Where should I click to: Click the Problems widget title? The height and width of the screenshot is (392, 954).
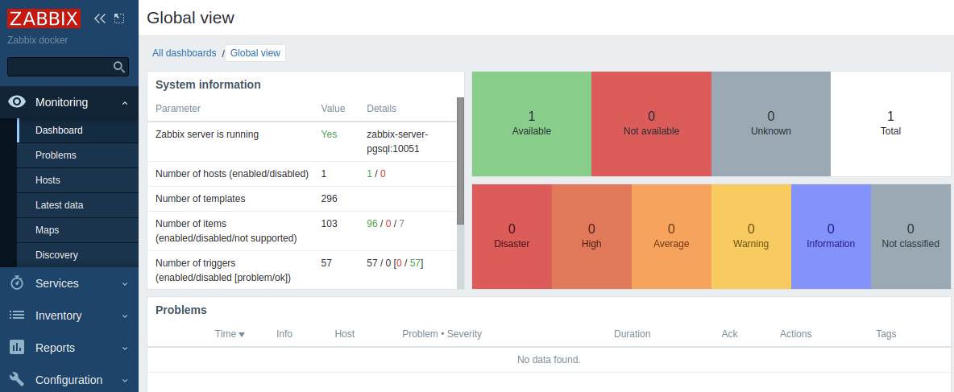click(181, 310)
